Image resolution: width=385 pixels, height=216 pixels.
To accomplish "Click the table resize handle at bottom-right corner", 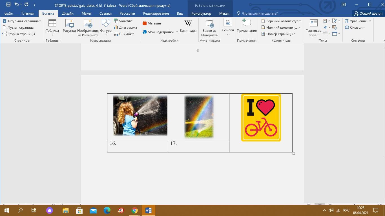I will [x=294, y=154].
